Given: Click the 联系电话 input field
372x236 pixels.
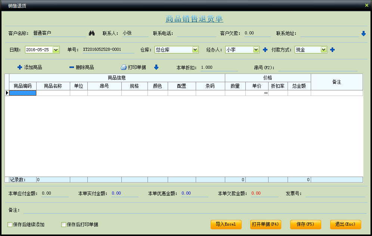Looking at the screenshot, I should tap(196, 34).
